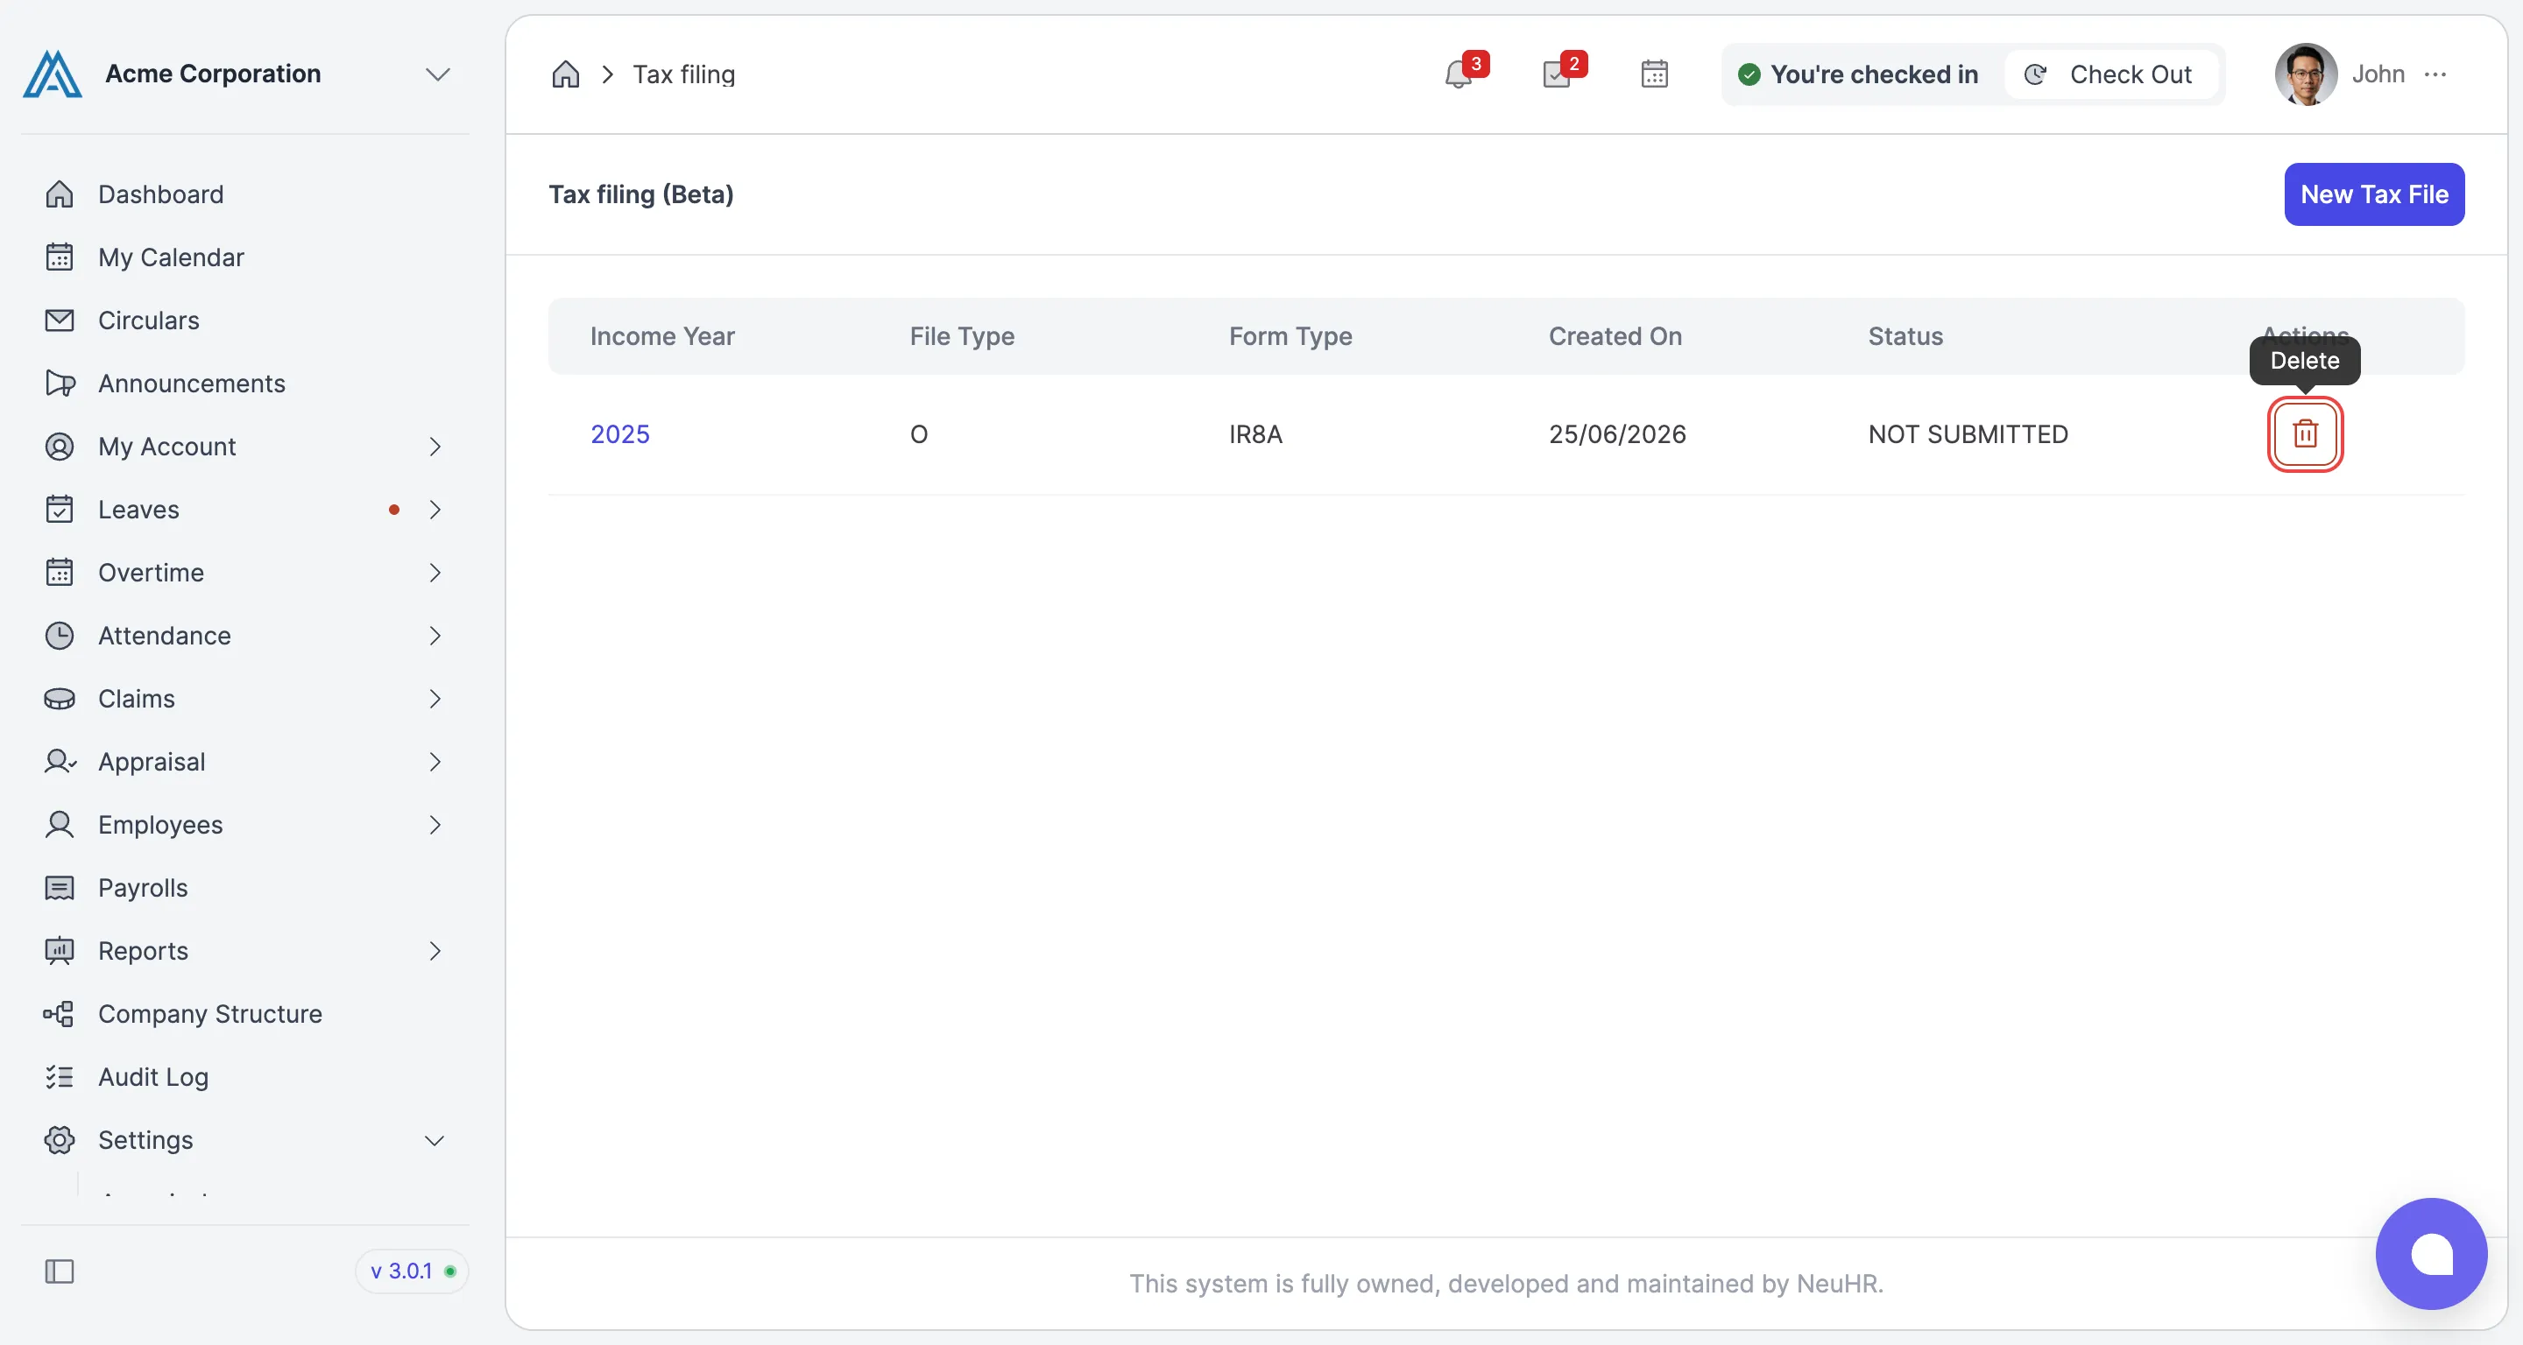The height and width of the screenshot is (1345, 2523).
Task: Open the chat support bubble
Action: click(x=2431, y=1254)
